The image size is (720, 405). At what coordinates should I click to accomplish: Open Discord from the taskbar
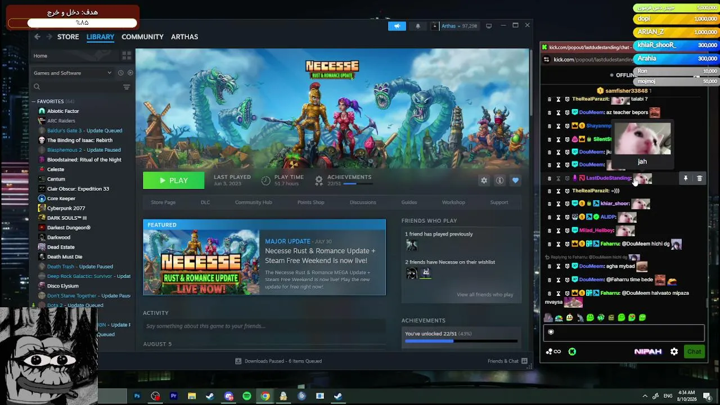(x=228, y=396)
